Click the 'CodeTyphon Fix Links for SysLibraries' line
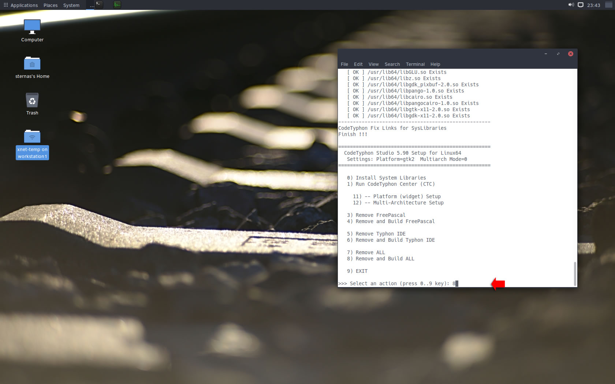This screenshot has height=384, width=615. click(392, 128)
